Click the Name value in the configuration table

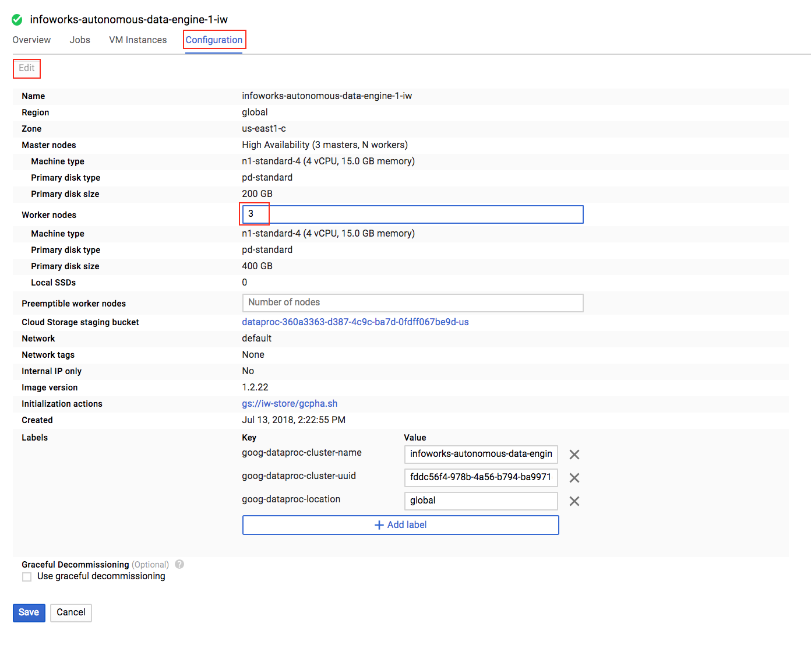327,96
